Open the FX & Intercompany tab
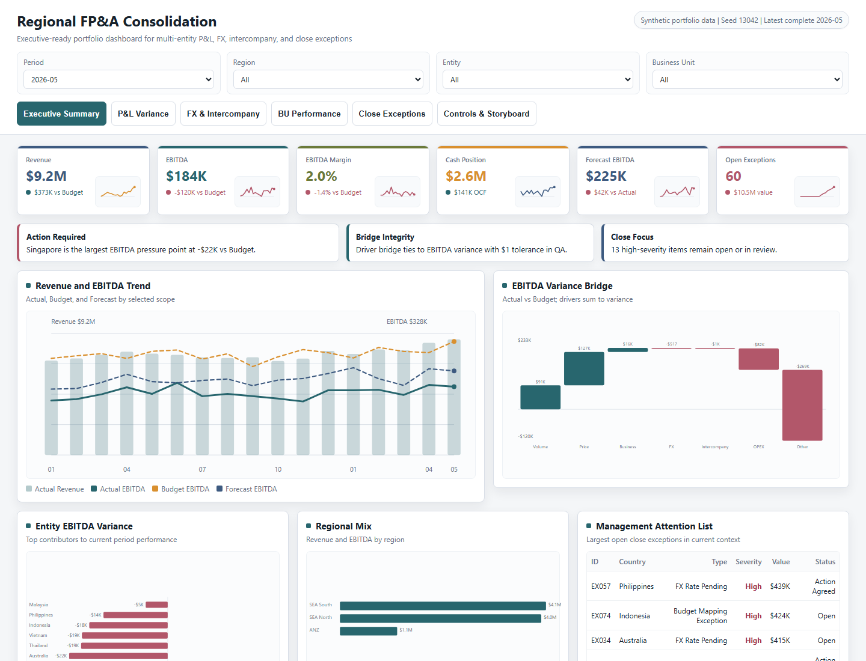This screenshot has height=661, width=866. [223, 114]
